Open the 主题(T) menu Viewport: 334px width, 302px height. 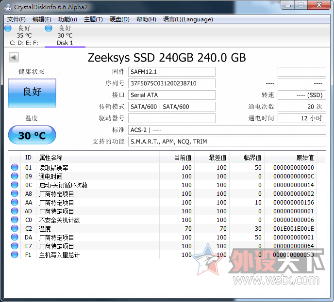(x=93, y=19)
